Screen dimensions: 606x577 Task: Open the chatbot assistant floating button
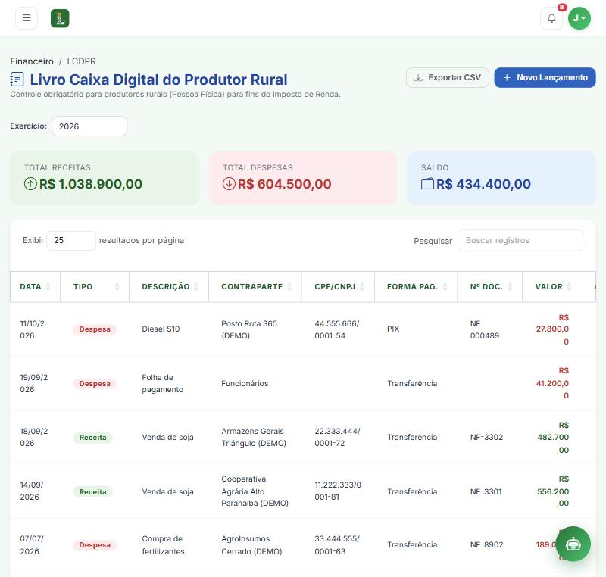coord(573,544)
